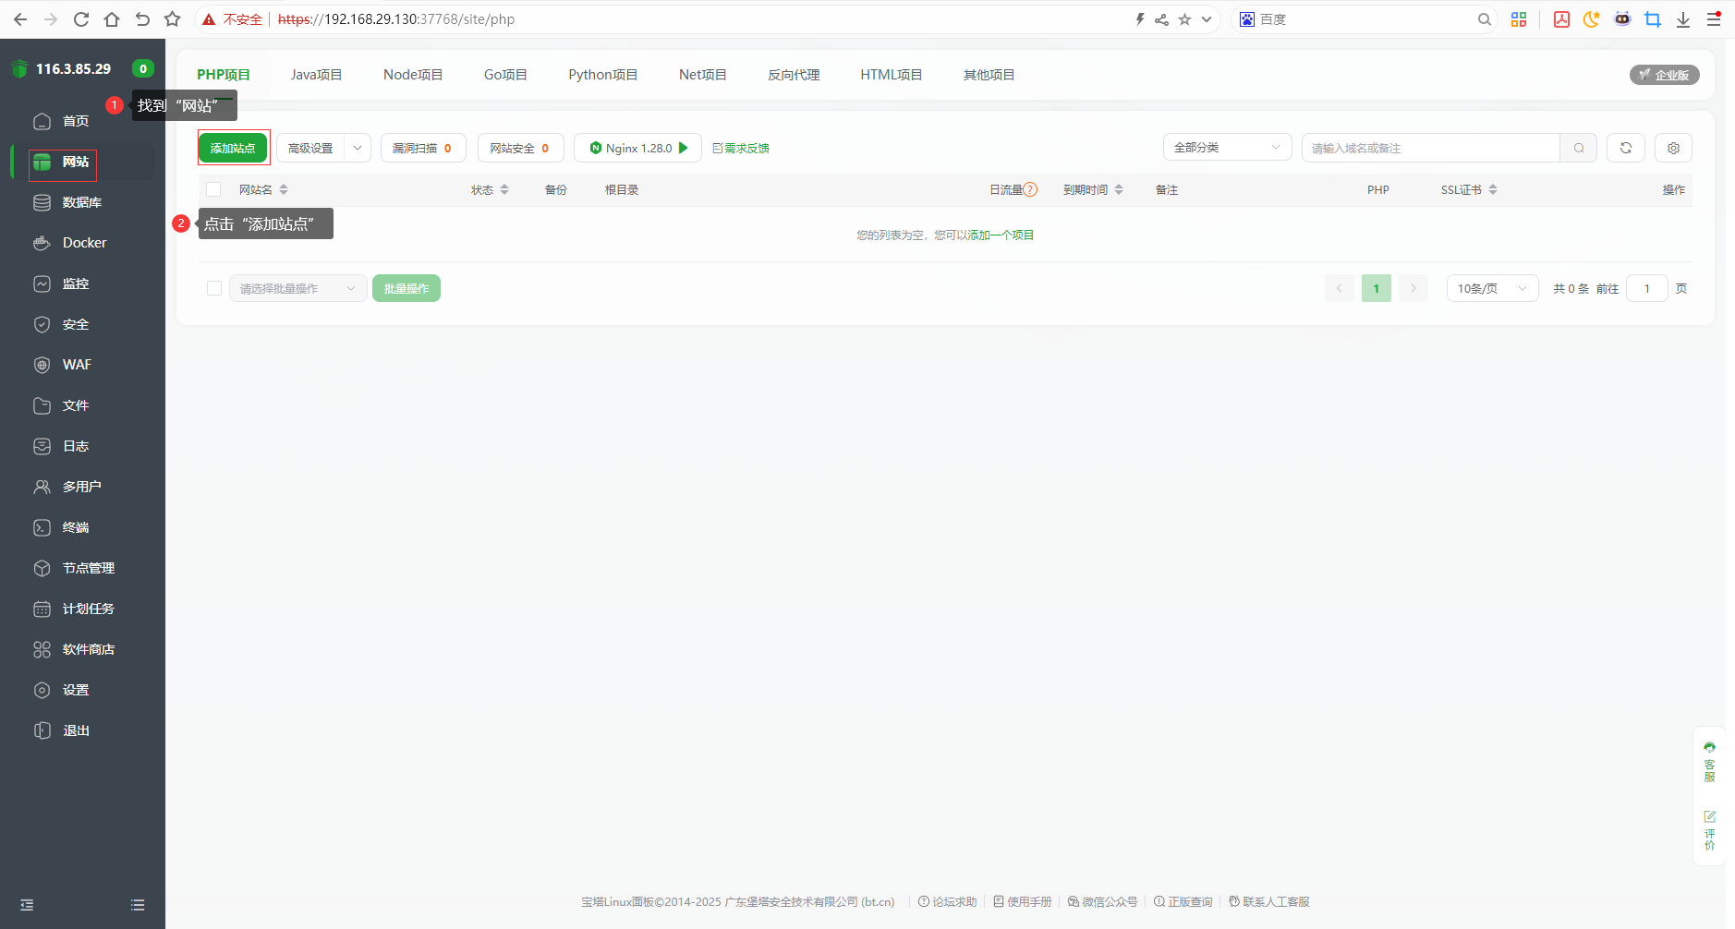Open the 多用户 multi-user sidebar item

[x=81, y=487]
